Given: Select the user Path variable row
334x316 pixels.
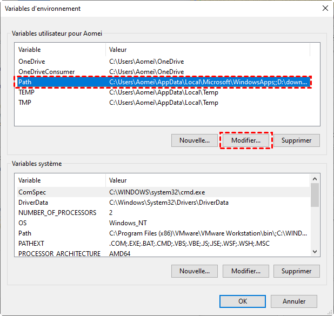Looking at the screenshot, I should point(162,82).
